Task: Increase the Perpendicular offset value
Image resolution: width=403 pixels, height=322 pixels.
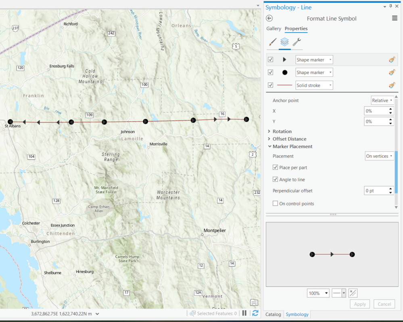Action: click(390, 189)
